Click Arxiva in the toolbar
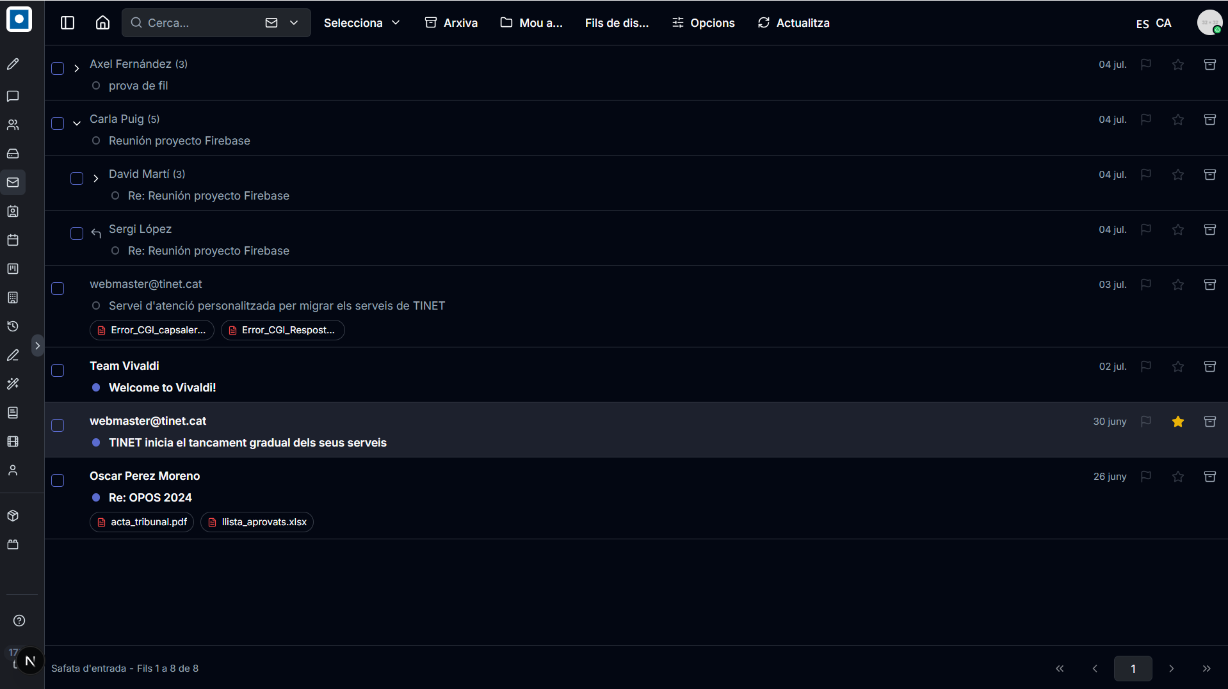 click(451, 23)
